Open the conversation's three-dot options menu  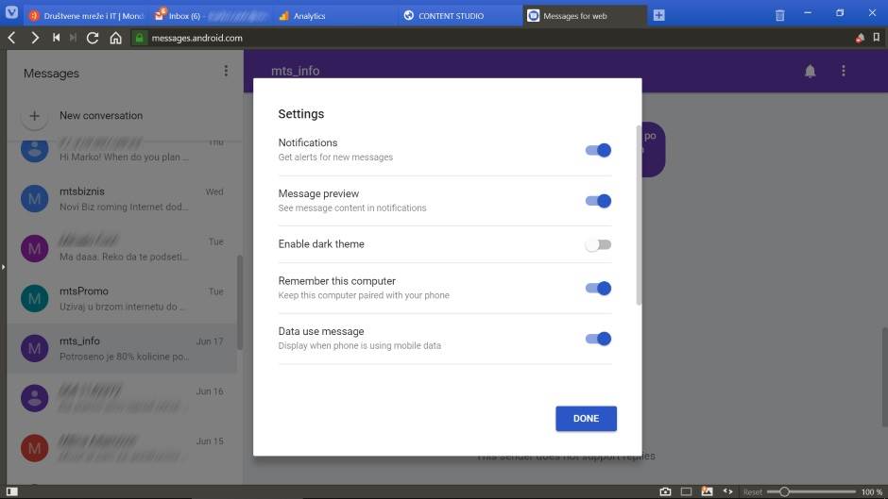pyautogui.click(x=844, y=71)
